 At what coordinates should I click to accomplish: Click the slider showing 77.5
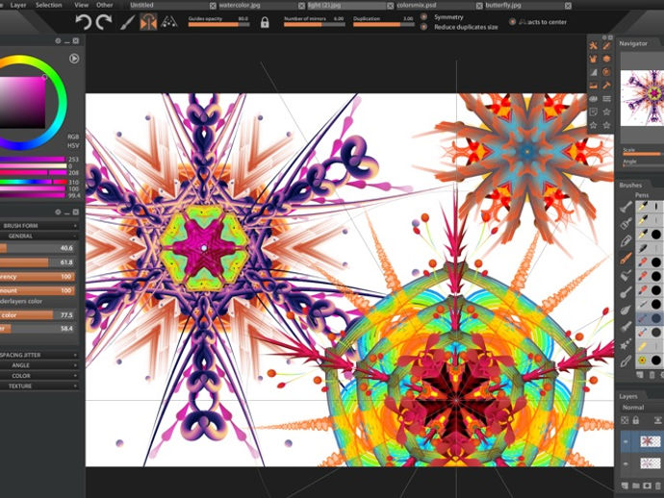click(x=38, y=315)
